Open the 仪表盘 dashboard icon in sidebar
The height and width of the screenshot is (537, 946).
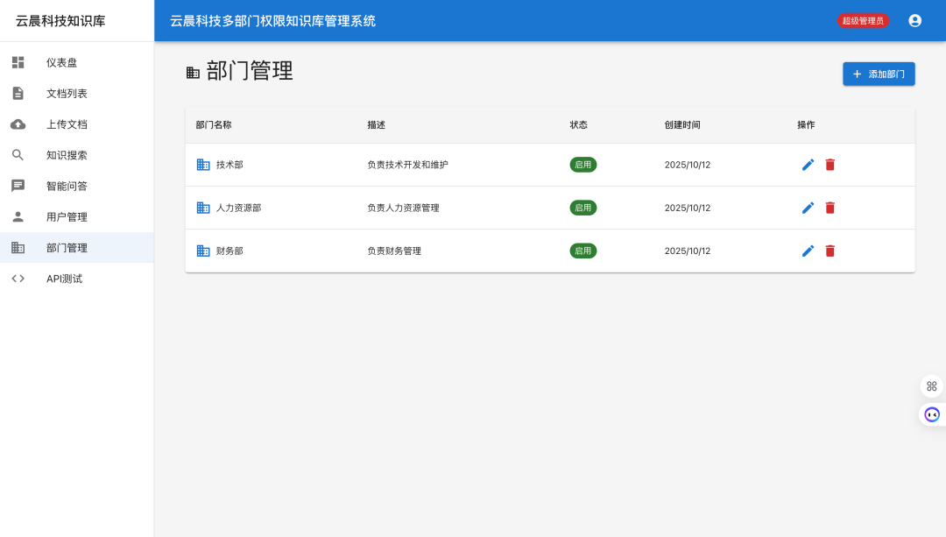[x=18, y=62]
